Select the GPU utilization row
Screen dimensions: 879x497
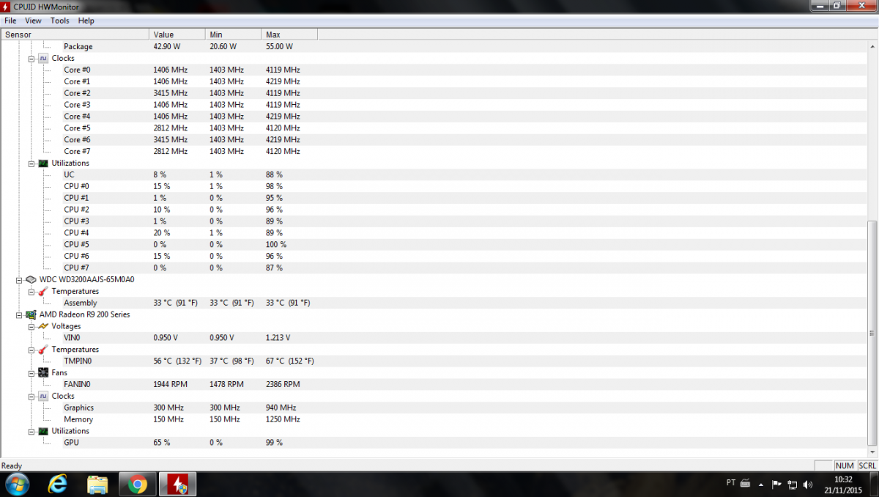click(x=433, y=443)
